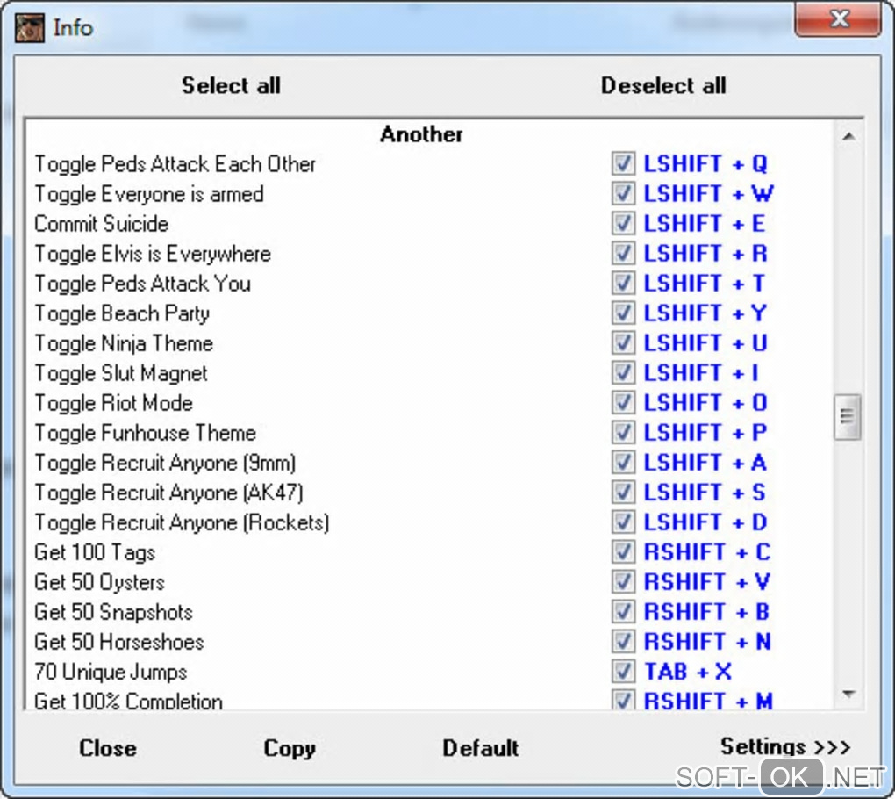This screenshot has width=895, height=799.
Task: Toggle the LSHIFT + D checkbox
Action: tap(623, 522)
